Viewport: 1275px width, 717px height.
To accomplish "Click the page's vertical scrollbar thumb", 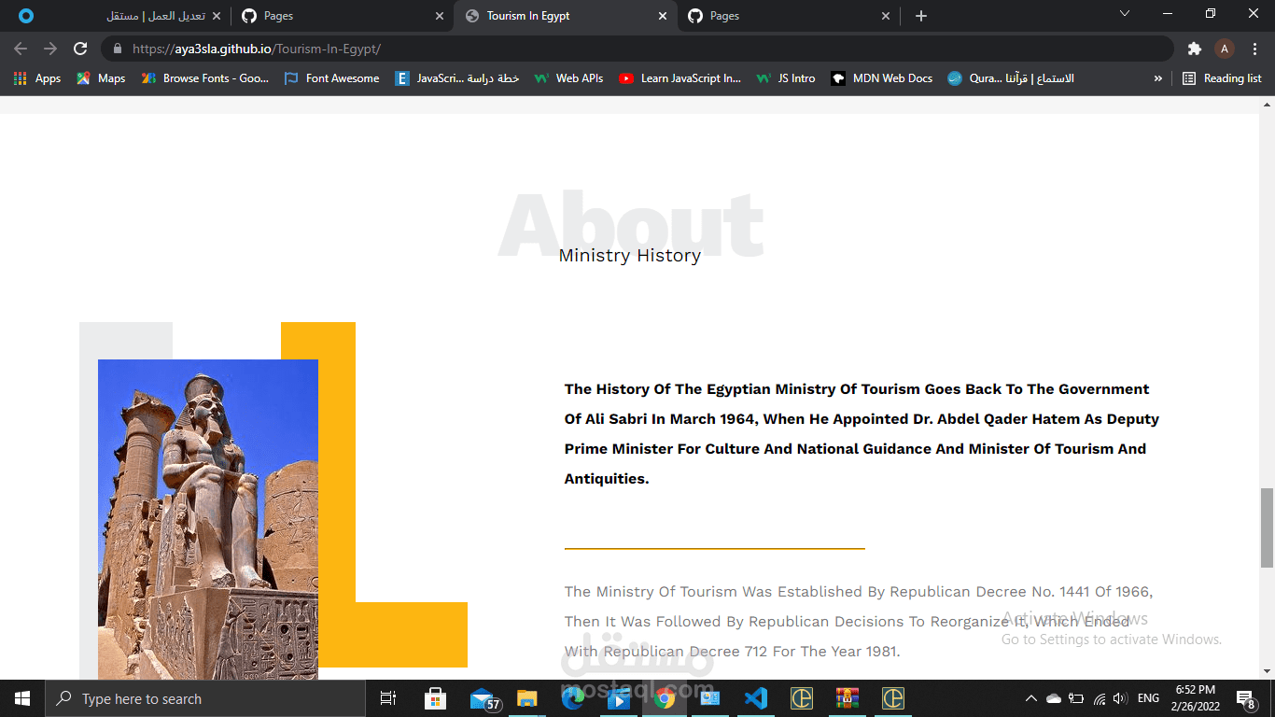I will pyautogui.click(x=1267, y=527).
